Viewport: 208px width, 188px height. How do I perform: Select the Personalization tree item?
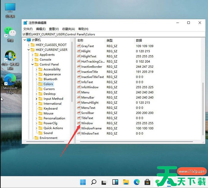(x=54, y=118)
